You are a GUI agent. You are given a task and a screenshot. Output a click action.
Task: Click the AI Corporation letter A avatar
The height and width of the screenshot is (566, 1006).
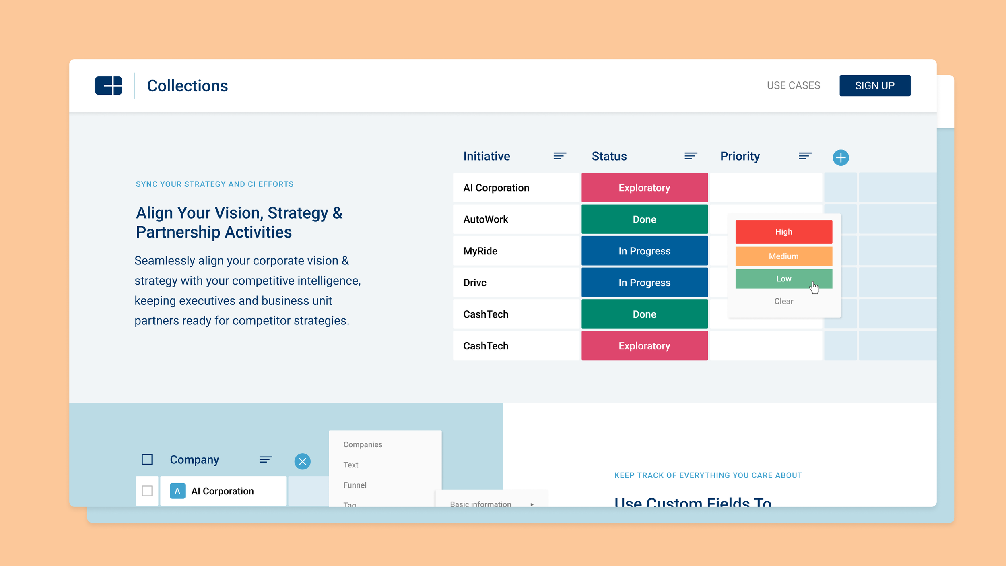(x=177, y=491)
